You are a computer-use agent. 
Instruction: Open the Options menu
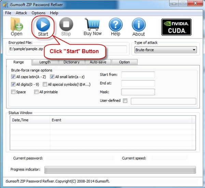click(x=39, y=13)
